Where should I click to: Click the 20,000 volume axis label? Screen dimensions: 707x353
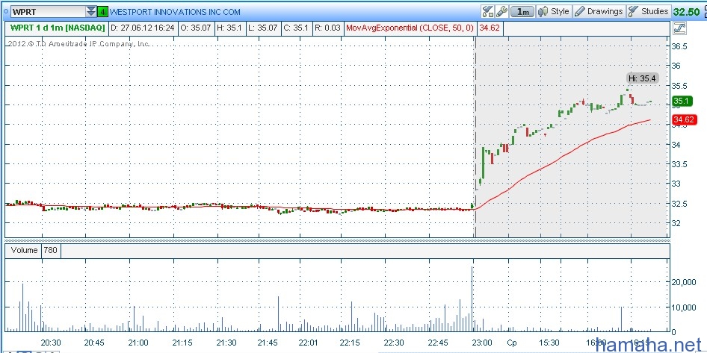(684, 282)
